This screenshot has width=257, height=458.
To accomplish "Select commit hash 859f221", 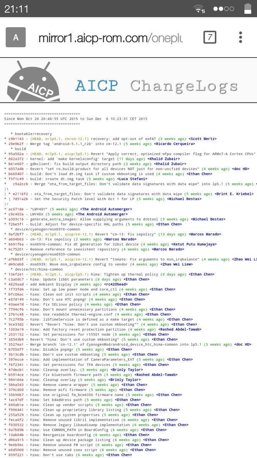I will tap(16, 455).
